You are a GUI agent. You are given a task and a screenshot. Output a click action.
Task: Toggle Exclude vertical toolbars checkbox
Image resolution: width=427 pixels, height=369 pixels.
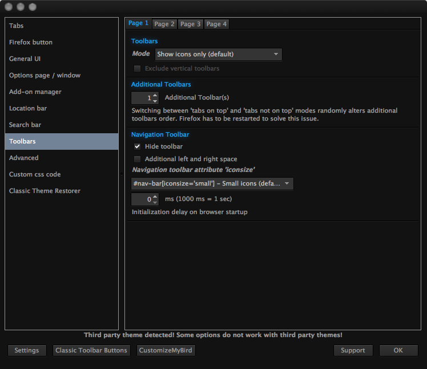point(137,68)
